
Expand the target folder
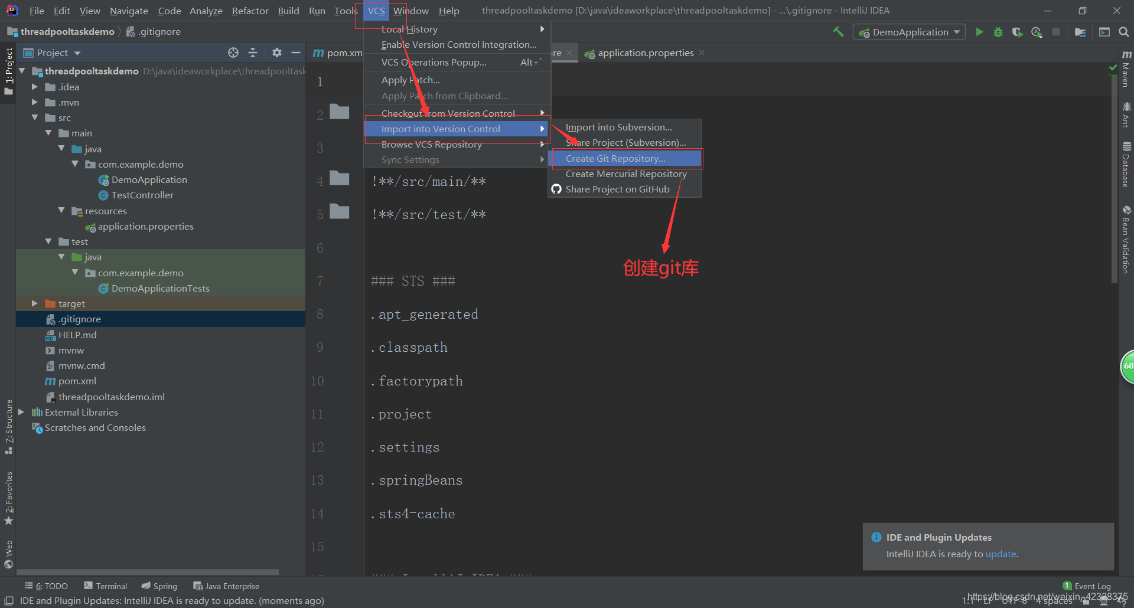[x=35, y=303]
